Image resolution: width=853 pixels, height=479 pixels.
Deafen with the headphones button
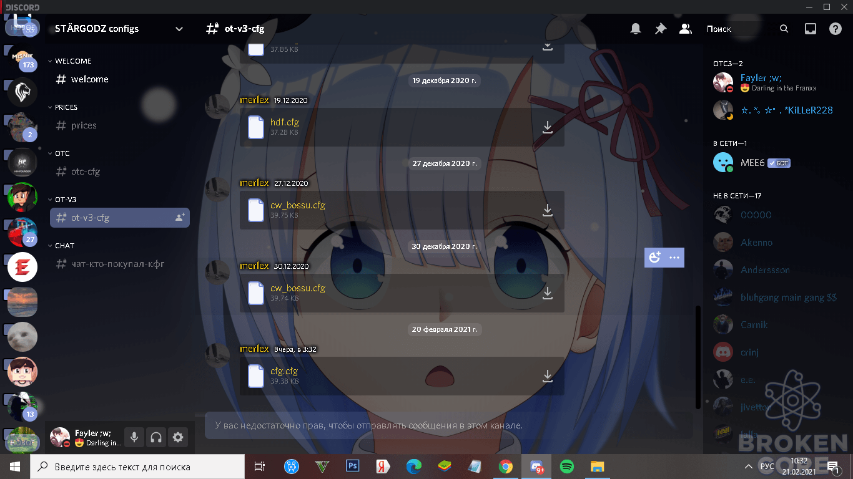tap(156, 438)
